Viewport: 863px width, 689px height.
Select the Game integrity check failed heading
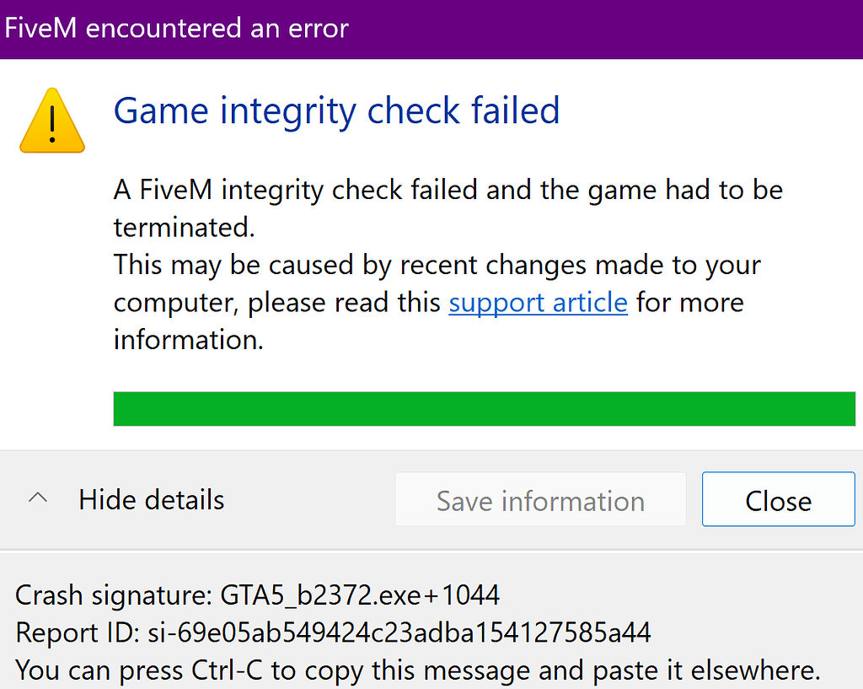[x=336, y=110]
